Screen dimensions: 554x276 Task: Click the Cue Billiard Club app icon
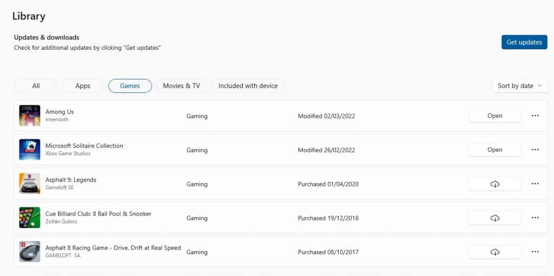pos(30,218)
